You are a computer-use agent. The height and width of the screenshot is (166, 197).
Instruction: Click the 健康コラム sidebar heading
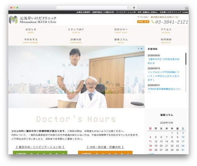point(167,115)
